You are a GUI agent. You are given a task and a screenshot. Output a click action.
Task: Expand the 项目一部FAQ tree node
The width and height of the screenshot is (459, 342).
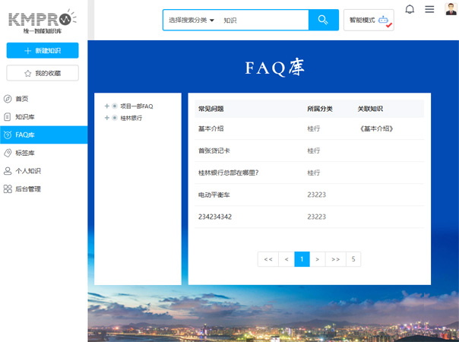(x=107, y=106)
